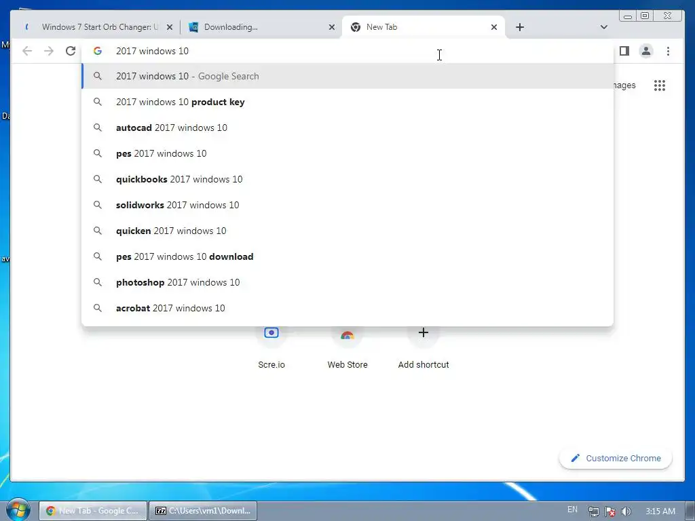
Task: Open the network tray icon
Action: (x=593, y=512)
